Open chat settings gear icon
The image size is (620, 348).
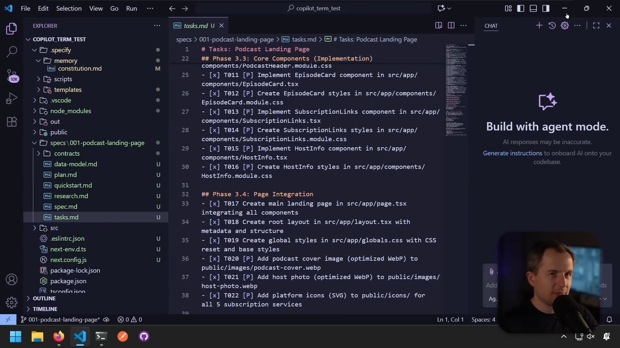pos(564,25)
